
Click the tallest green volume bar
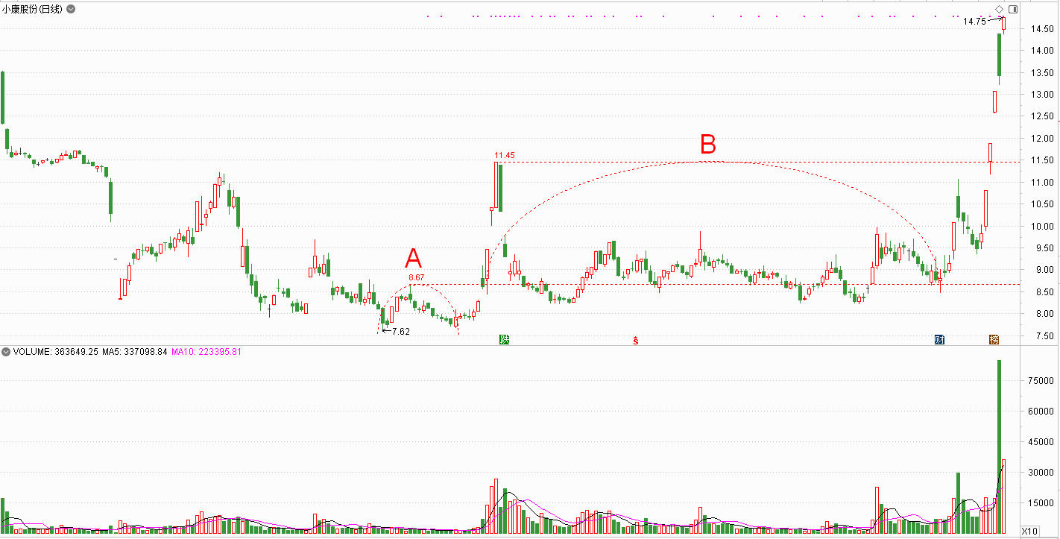999,447
